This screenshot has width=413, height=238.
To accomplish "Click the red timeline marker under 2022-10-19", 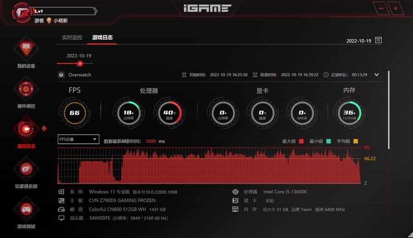I will point(80,64).
